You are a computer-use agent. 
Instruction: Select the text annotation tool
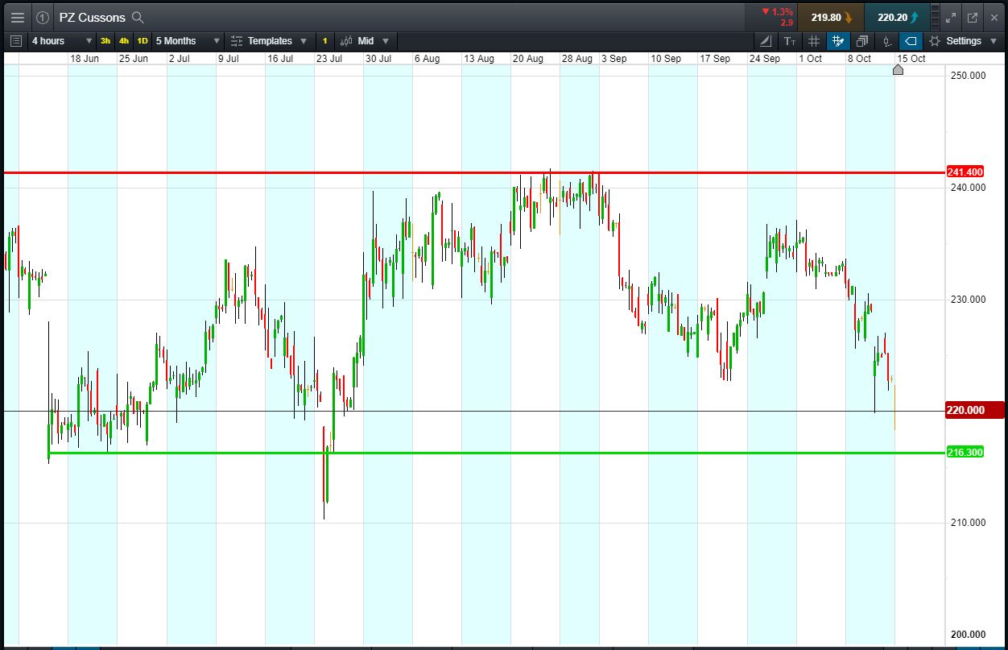pos(789,41)
